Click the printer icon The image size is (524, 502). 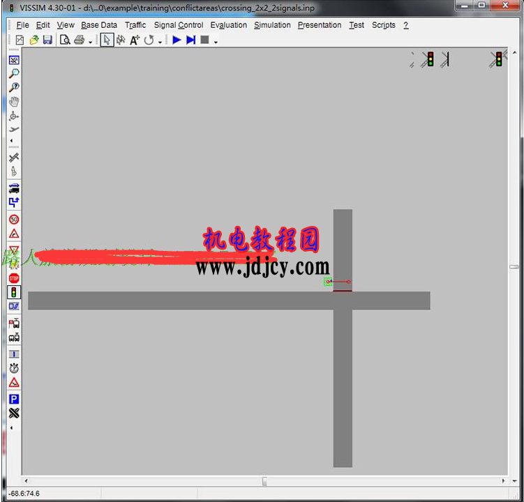[x=80, y=40]
